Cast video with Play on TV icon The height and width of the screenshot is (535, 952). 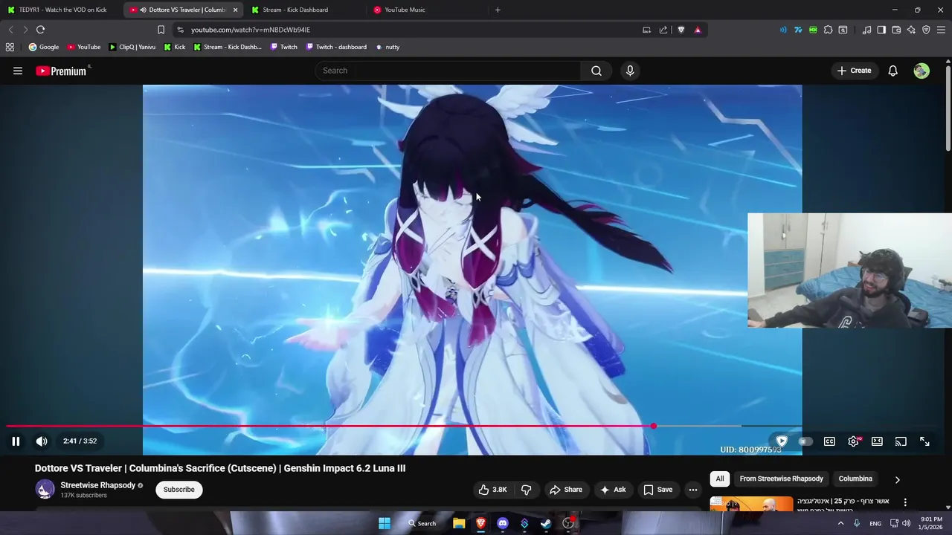pos(901,441)
